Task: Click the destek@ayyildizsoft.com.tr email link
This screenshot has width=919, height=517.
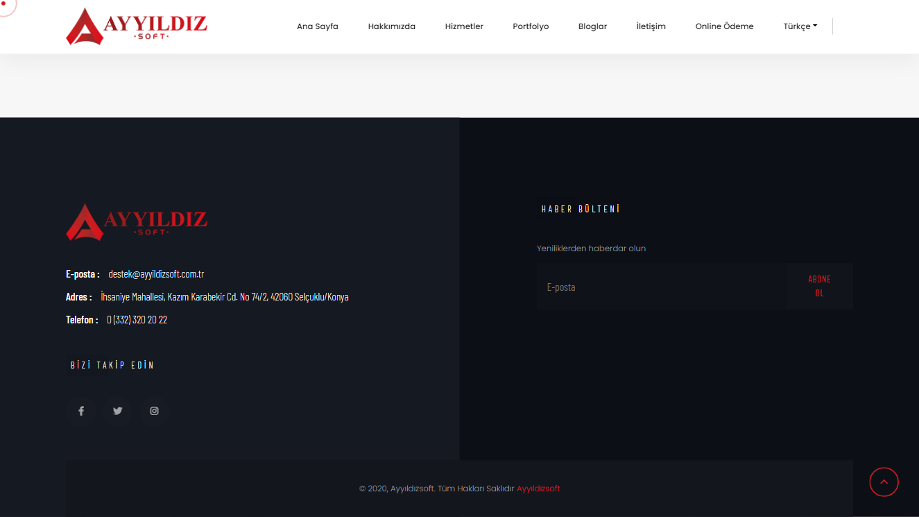Action: [x=156, y=274]
